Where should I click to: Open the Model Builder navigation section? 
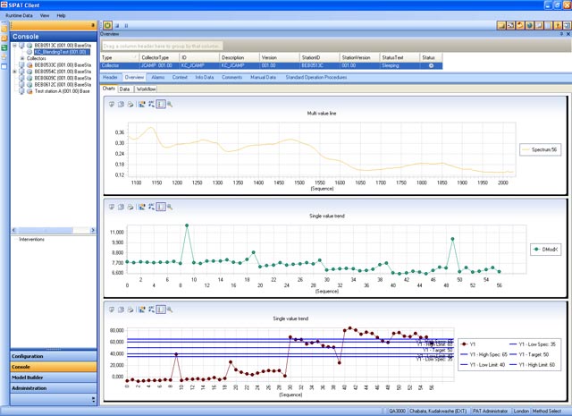pyautogui.click(x=29, y=378)
